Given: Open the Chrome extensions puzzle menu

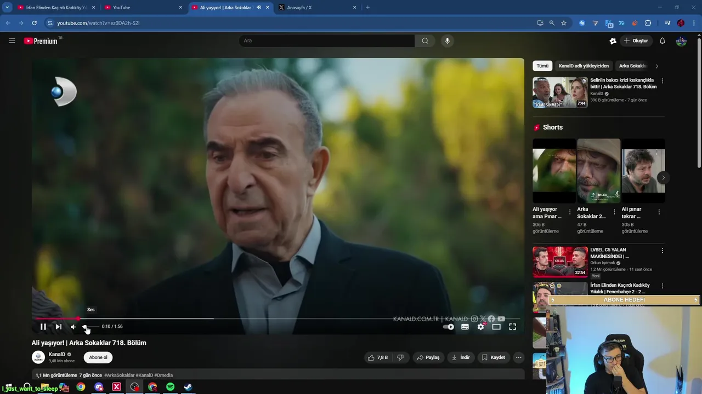Looking at the screenshot, I should coord(648,23).
